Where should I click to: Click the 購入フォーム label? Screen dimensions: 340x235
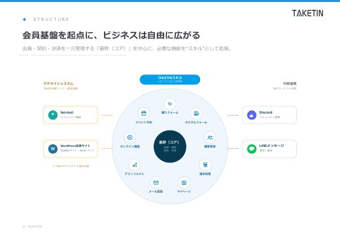click(x=170, y=112)
